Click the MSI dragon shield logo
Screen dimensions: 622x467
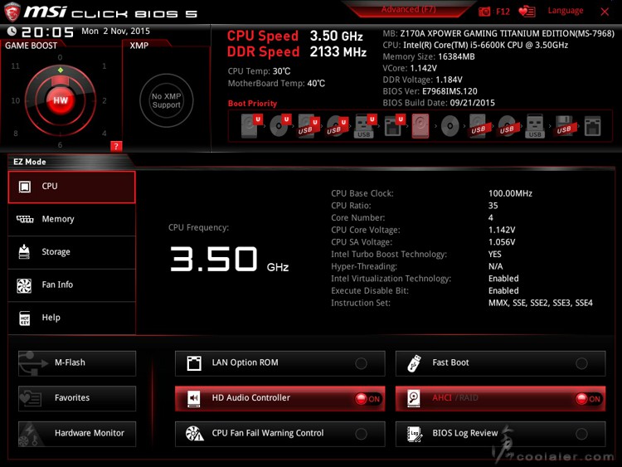[12, 12]
